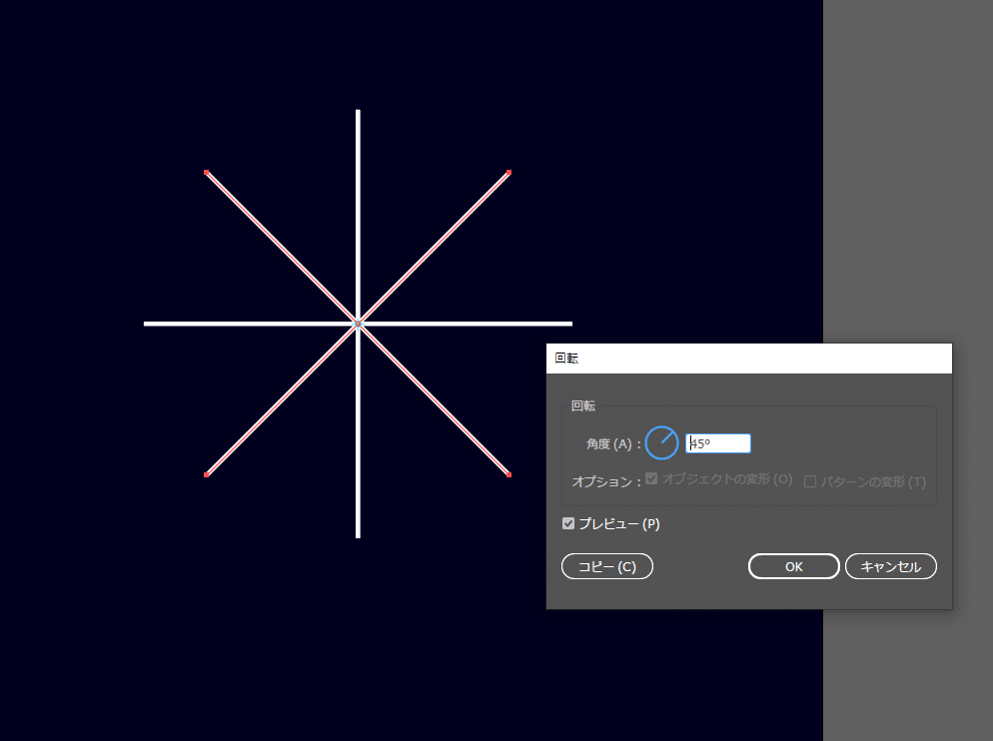
Task: Cancel the rotation with キャンセル
Action: [890, 566]
